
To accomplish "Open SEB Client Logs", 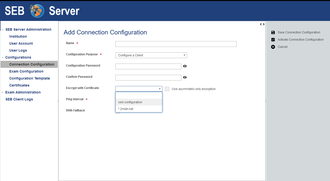I will (x=19, y=99).
